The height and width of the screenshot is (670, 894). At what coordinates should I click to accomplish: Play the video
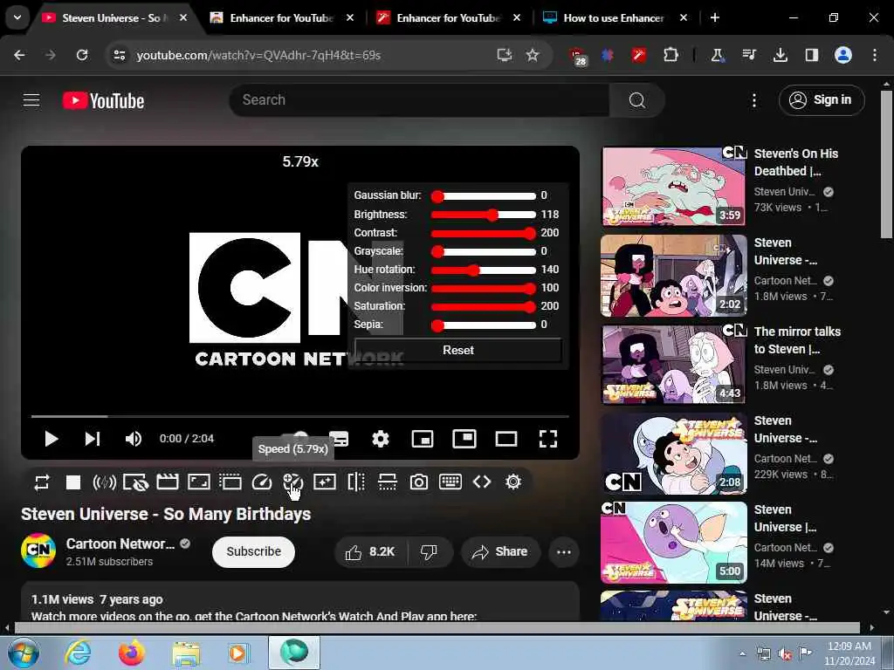click(x=52, y=439)
